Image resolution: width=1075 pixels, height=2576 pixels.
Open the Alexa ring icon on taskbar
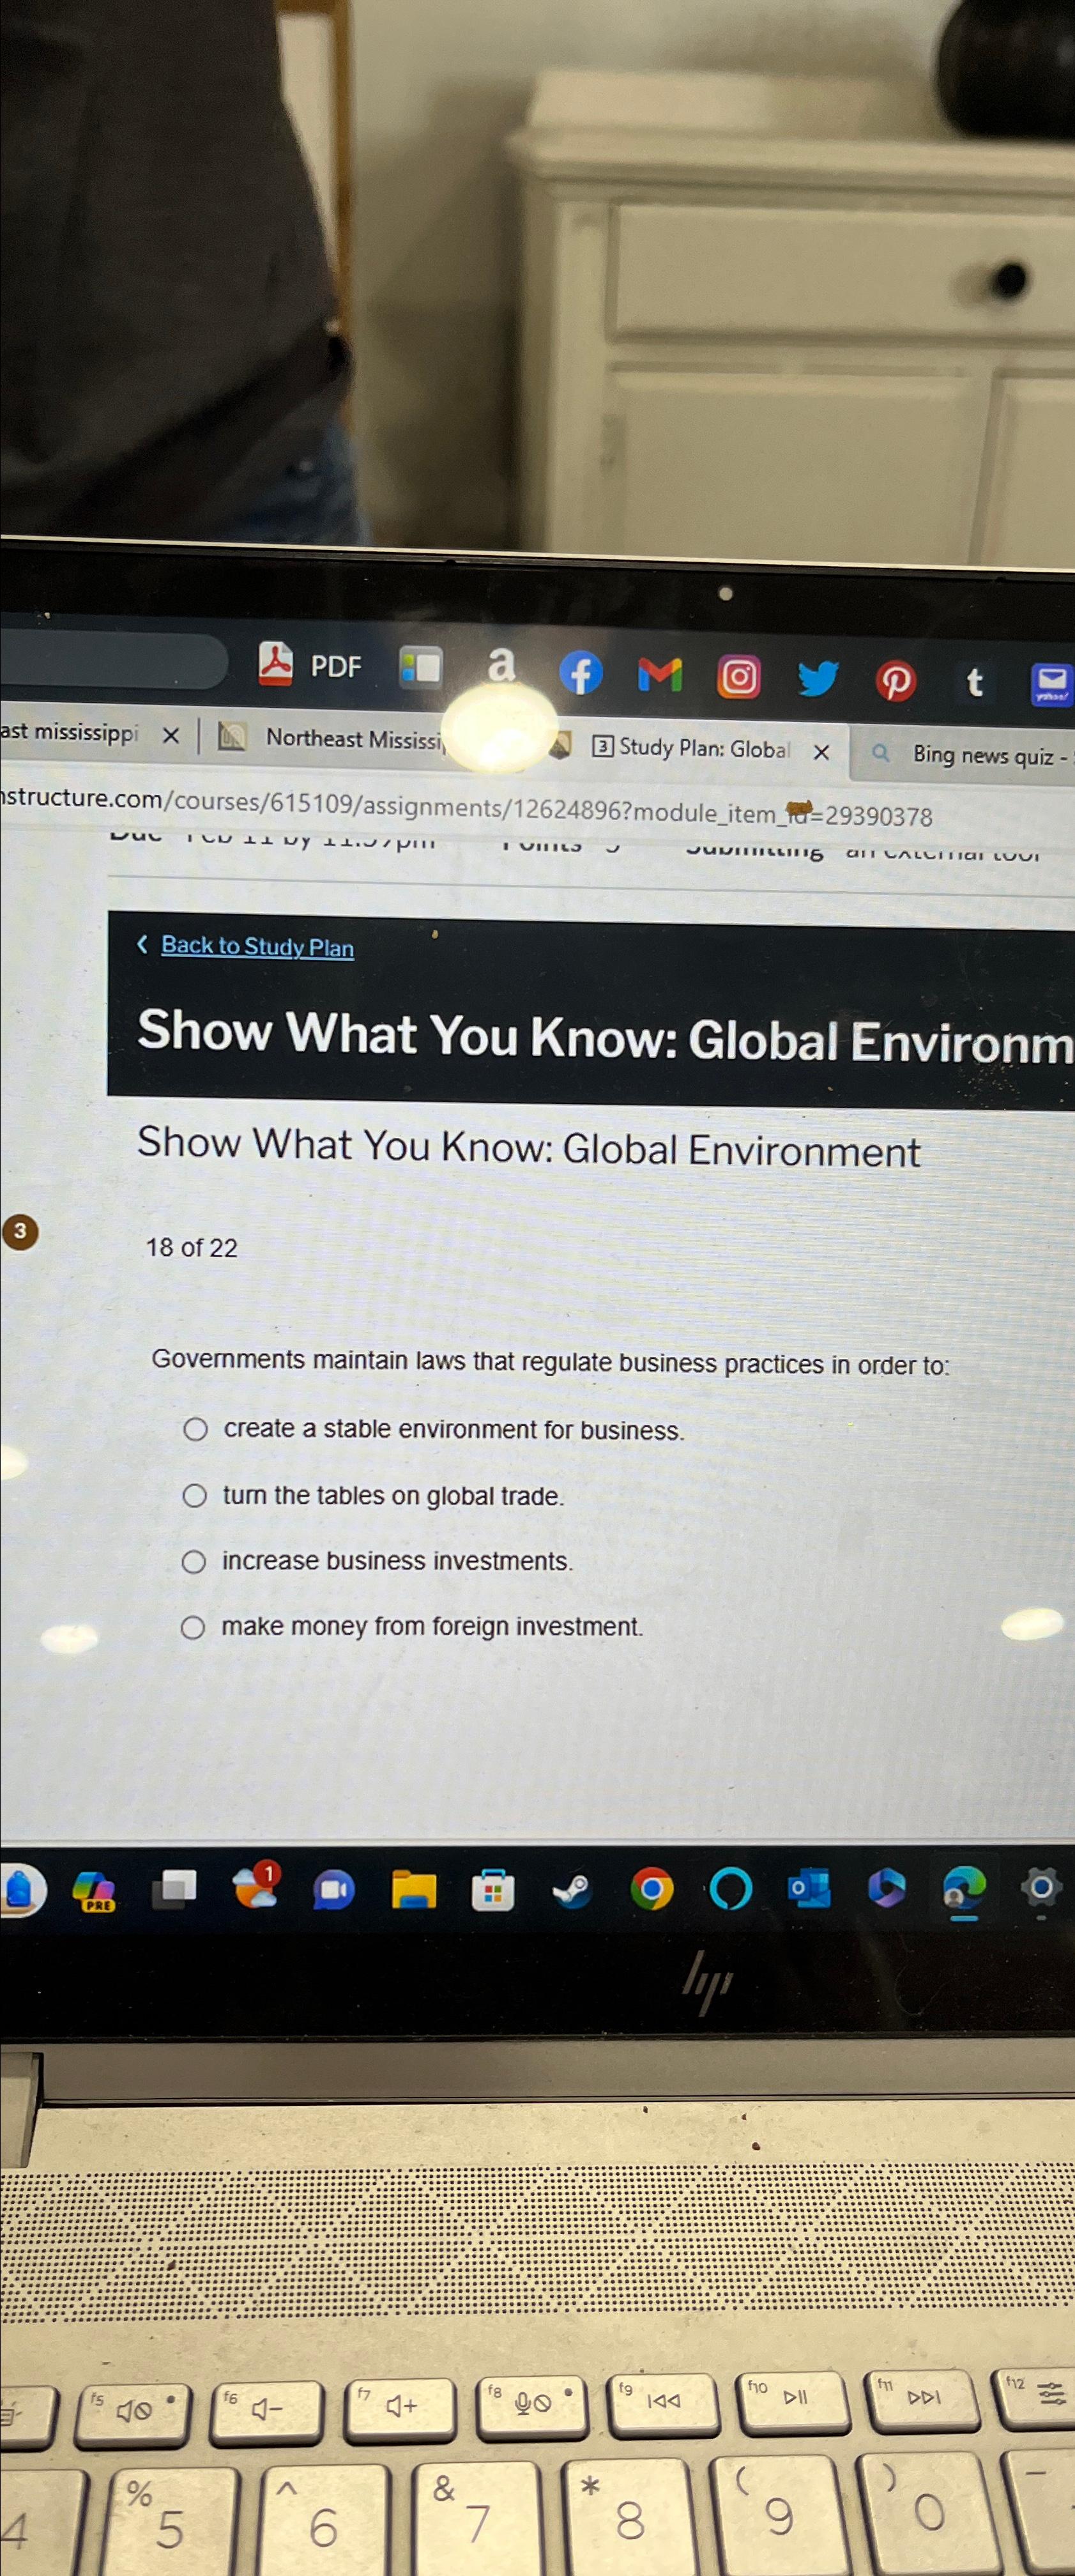click(x=730, y=1889)
